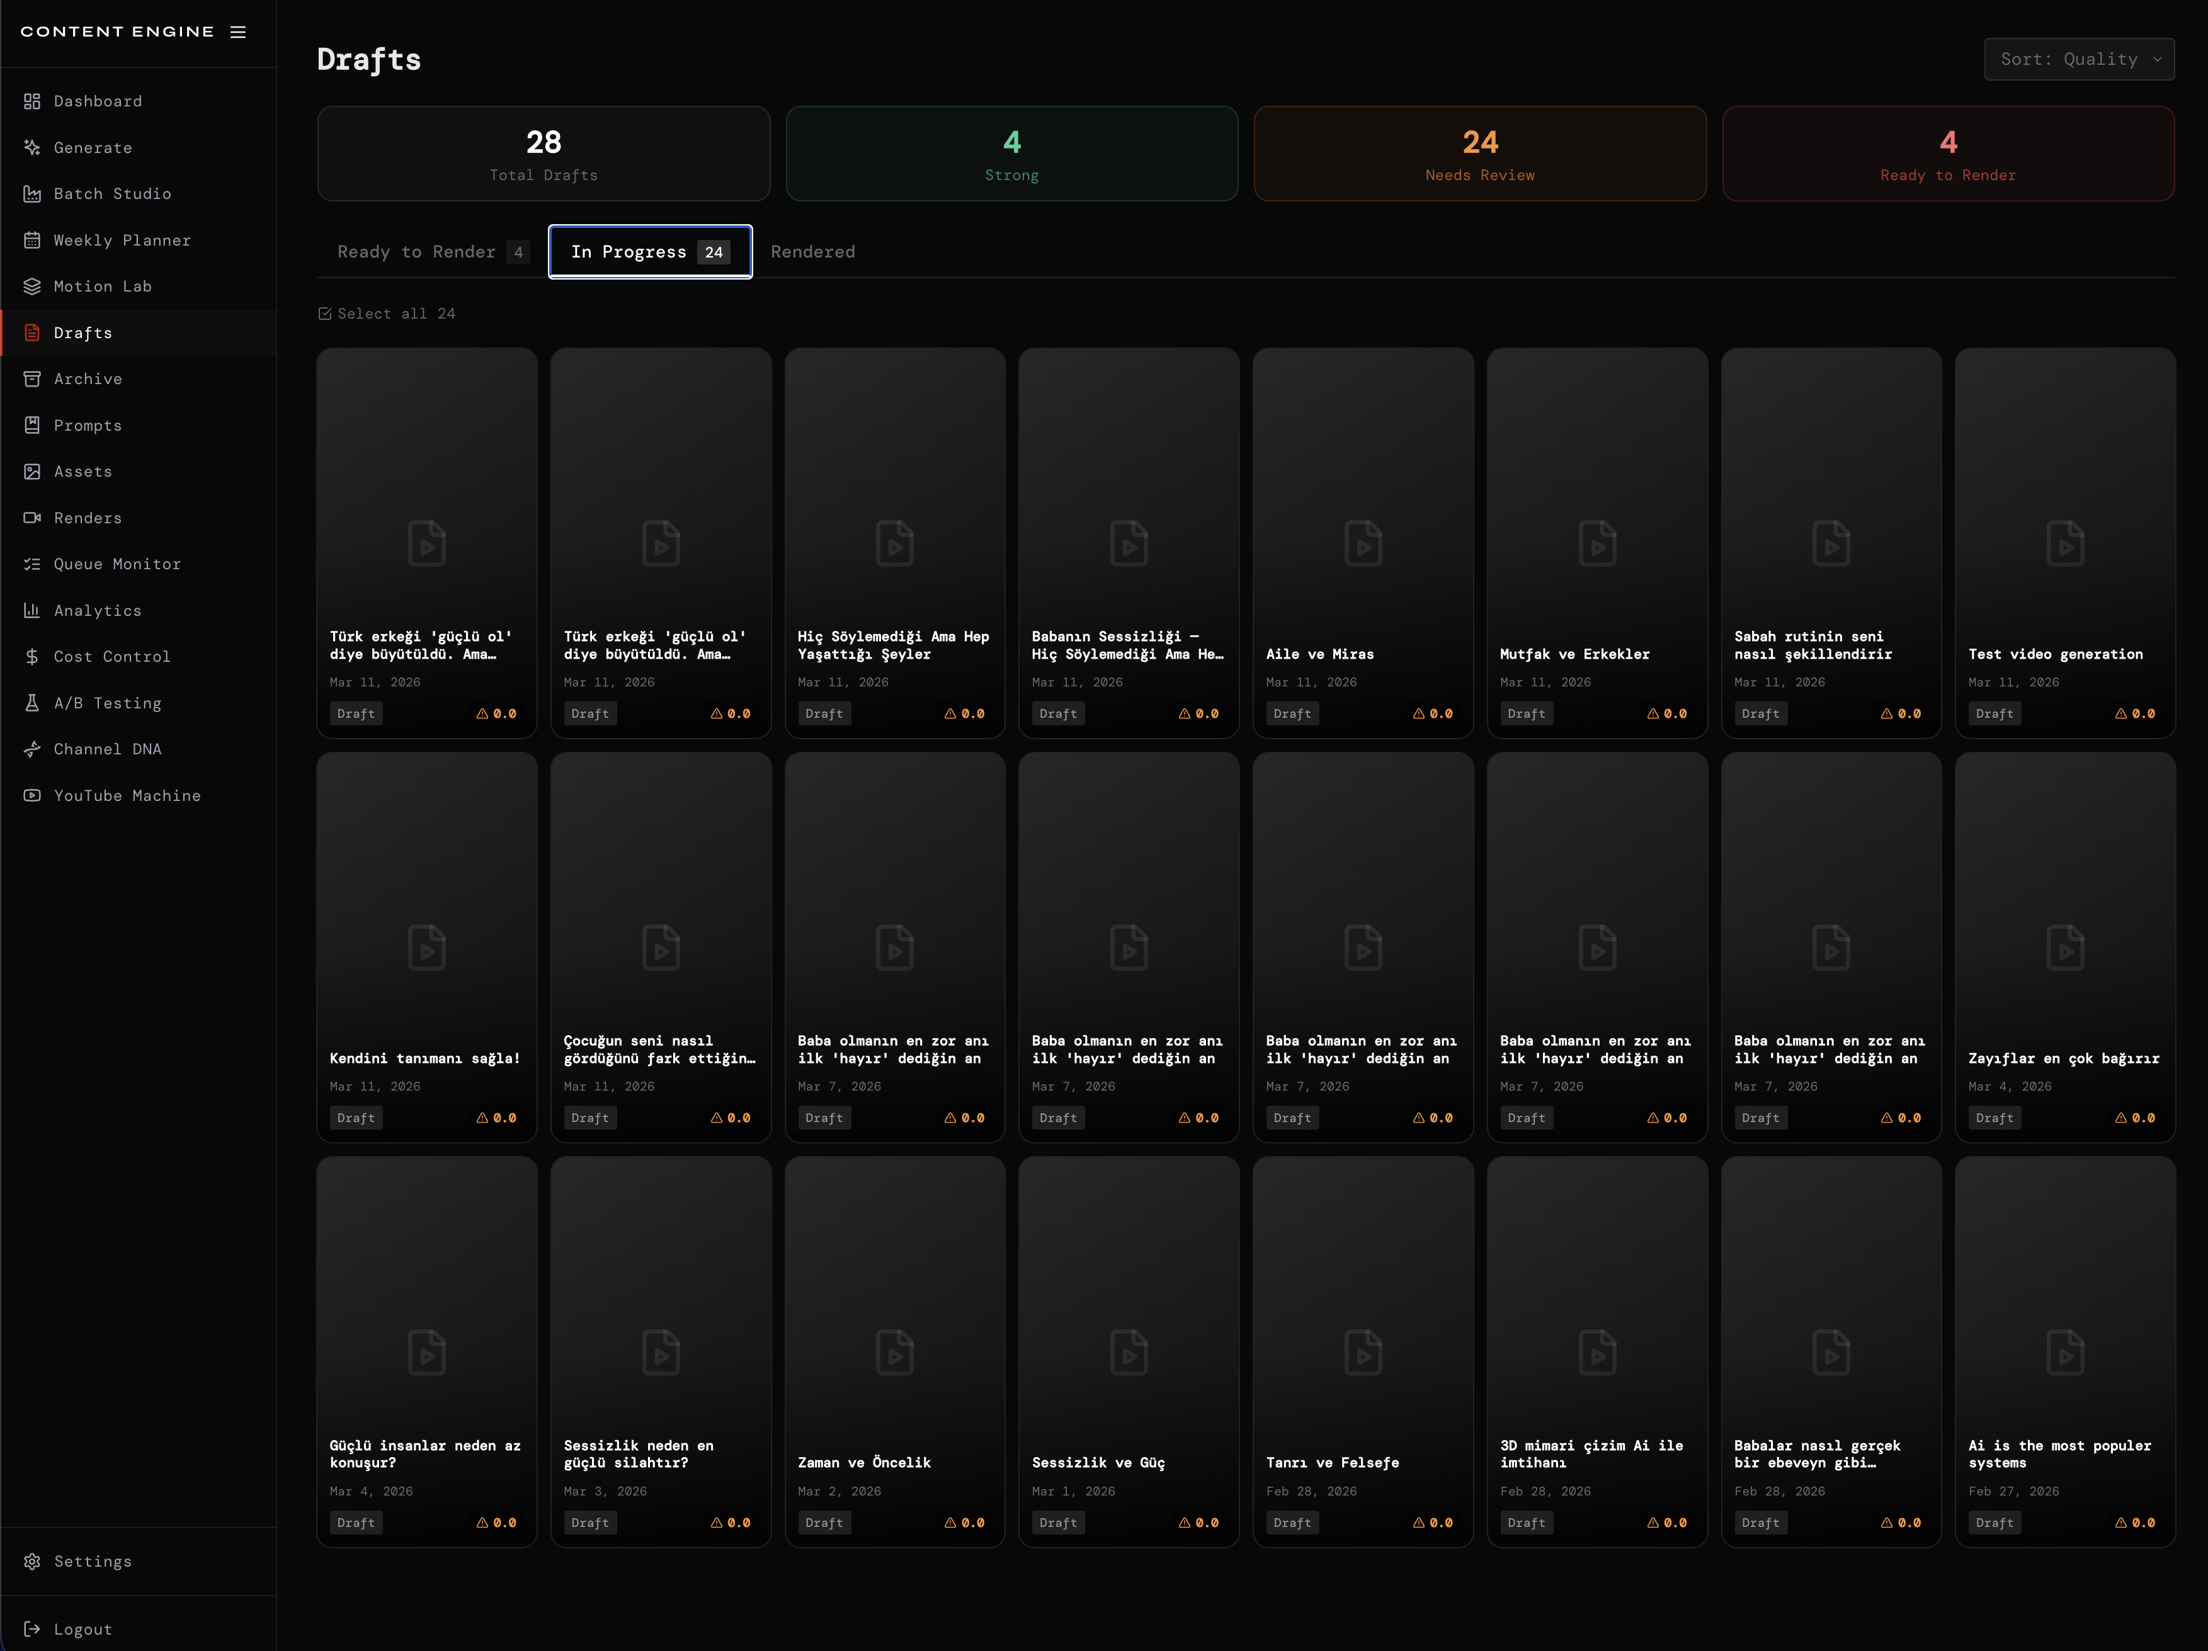Open the Dashboard page
Screen dimensions: 2208x1651
click(x=97, y=101)
